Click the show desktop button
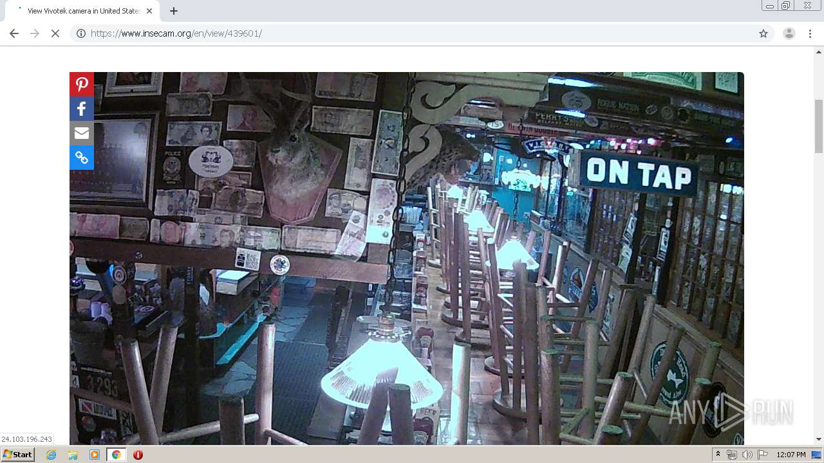This screenshot has width=824, height=463. [818, 455]
